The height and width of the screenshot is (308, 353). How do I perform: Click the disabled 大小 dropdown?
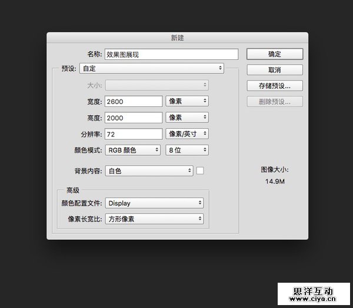click(156, 85)
